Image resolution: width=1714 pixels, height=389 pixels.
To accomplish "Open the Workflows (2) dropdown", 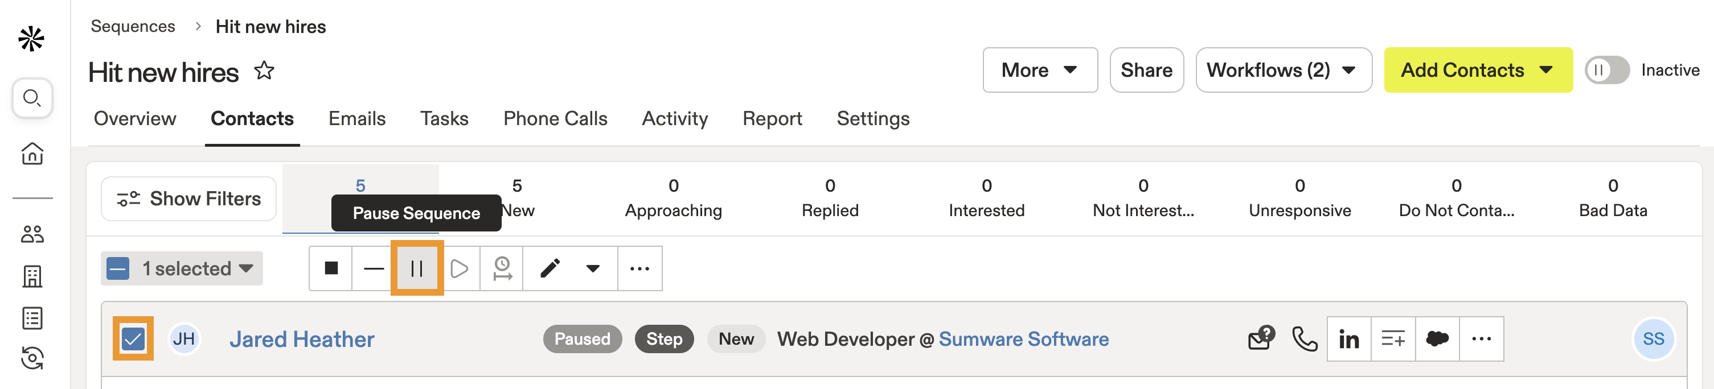I will click(x=1283, y=70).
